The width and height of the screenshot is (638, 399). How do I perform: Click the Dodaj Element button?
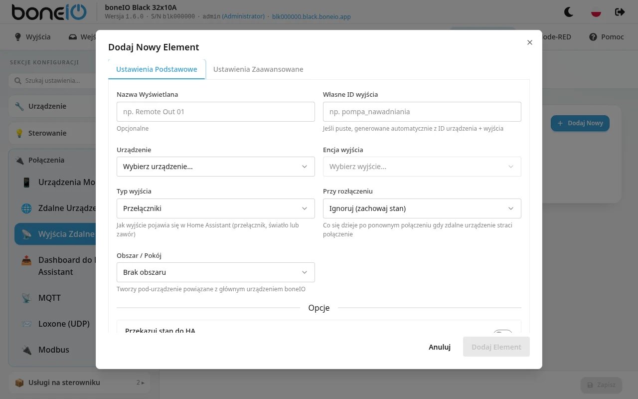click(x=496, y=347)
